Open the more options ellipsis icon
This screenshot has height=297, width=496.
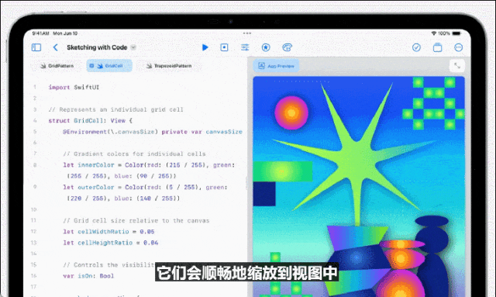[458, 47]
